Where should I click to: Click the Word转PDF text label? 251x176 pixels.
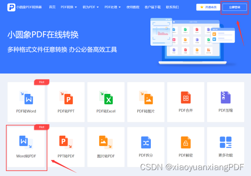coord(26,156)
